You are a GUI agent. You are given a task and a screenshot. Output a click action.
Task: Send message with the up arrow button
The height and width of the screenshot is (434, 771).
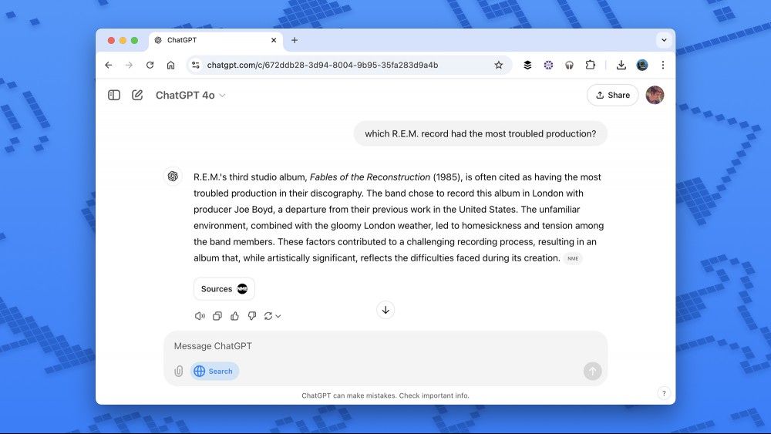(592, 371)
